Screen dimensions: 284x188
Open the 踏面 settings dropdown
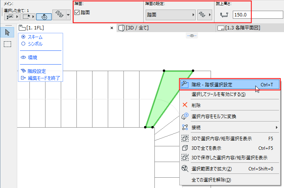point(170,15)
